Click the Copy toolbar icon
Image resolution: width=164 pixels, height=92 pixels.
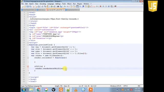click(x=45, y=6)
